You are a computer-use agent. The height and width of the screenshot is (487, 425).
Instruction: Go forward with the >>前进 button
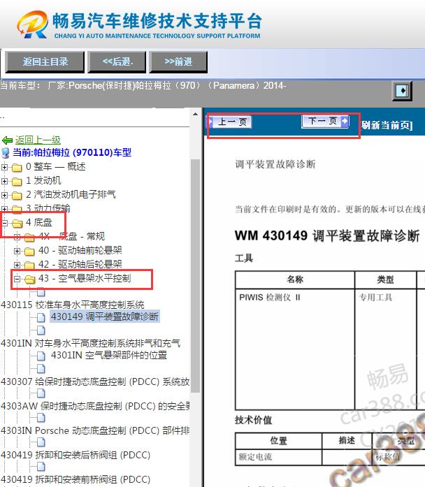[178, 61]
